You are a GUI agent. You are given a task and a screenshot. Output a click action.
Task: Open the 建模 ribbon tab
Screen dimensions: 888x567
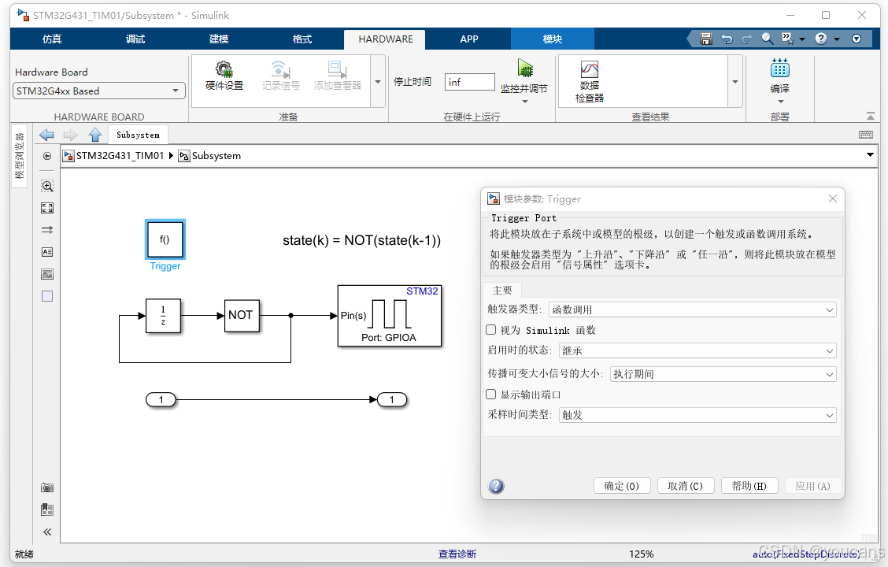coord(219,39)
